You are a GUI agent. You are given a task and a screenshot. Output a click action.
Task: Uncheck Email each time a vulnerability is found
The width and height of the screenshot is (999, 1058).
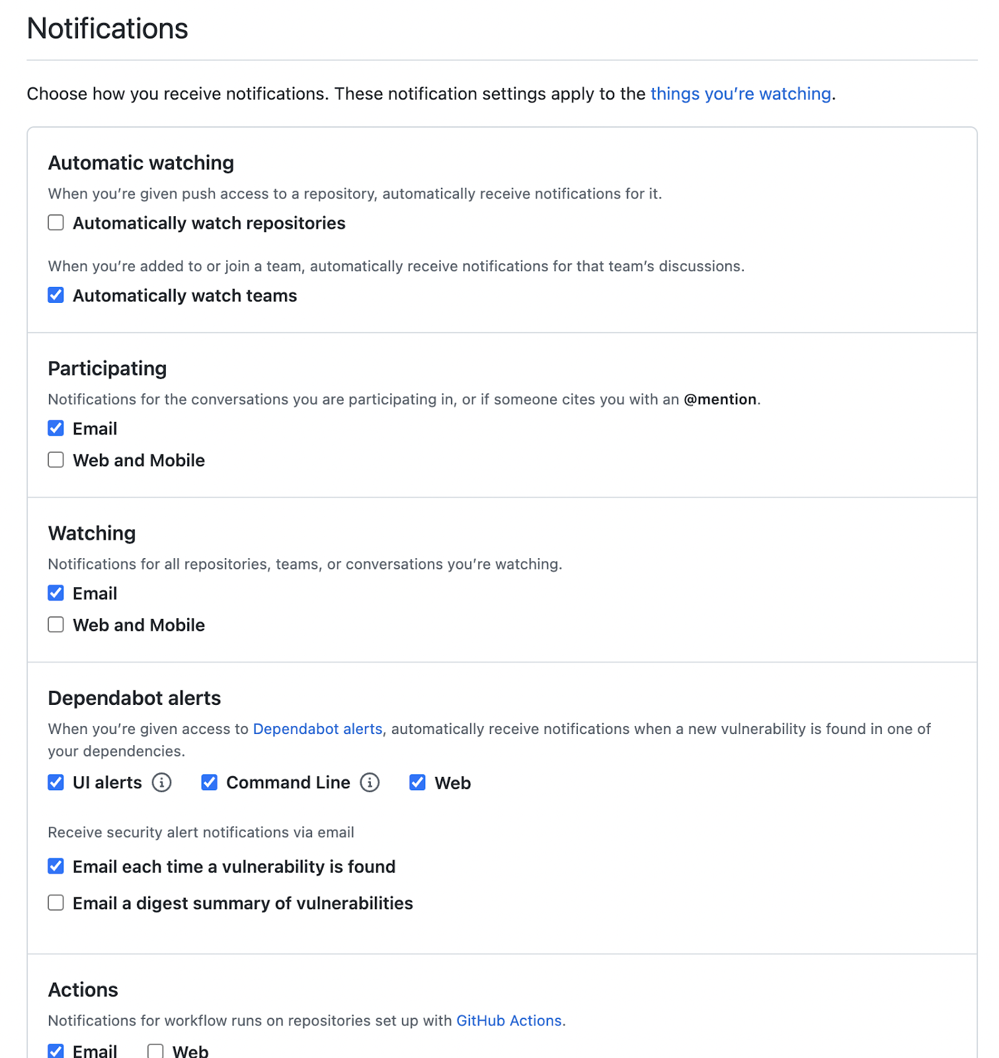[56, 866]
